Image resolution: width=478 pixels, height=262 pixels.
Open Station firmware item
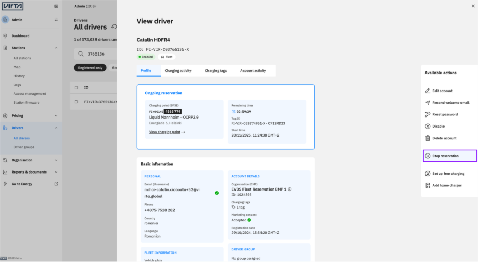coord(26,102)
